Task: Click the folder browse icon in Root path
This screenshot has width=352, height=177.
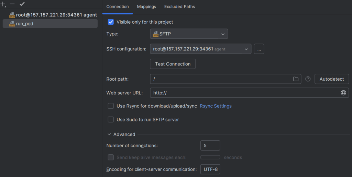Action: 296,79
